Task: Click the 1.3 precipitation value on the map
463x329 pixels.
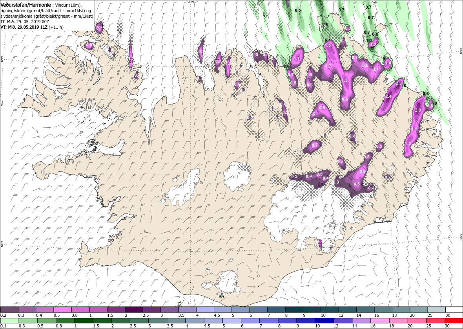Action: click(345, 80)
